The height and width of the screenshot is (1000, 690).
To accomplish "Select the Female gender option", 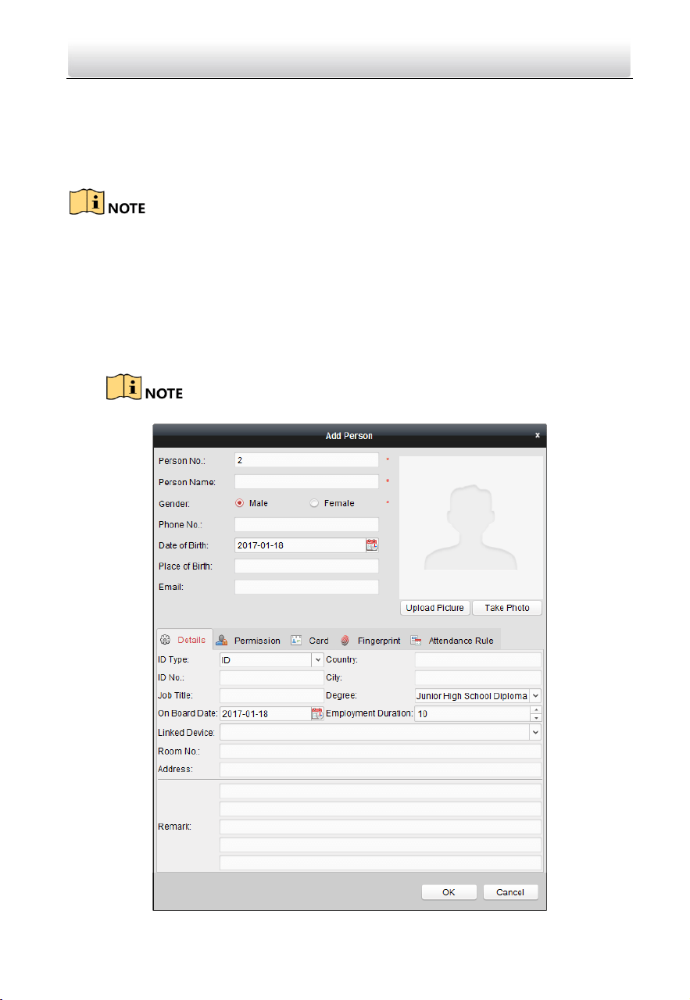I will [314, 503].
